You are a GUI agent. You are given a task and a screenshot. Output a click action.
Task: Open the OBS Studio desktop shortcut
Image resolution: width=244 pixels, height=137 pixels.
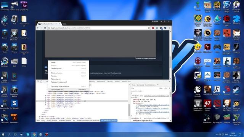click(5, 119)
